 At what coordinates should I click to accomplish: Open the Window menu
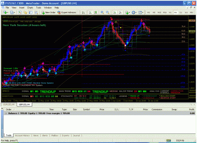click(48, 8)
